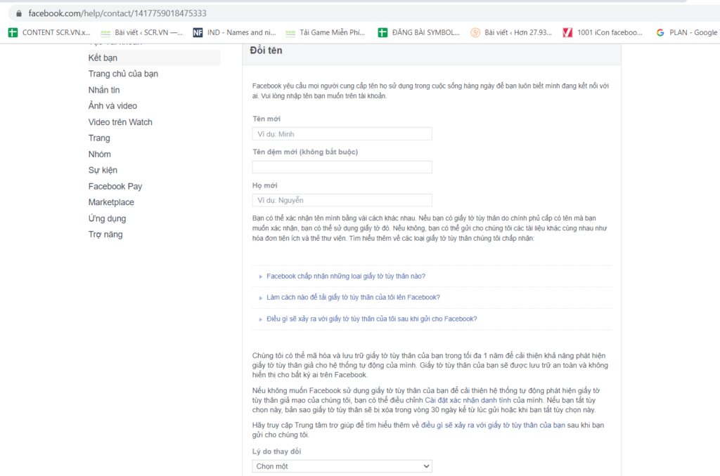Open Ảnh và video sidebar item
Image resolution: width=720 pixels, height=476 pixels.
pyautogui.click(x=112, y=106)
